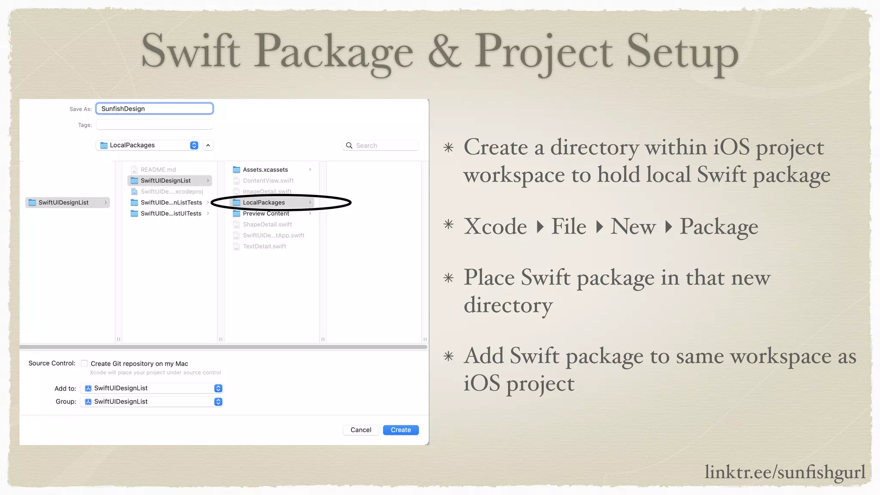Select SwiftUIDesignList folder in second column
Viewport: 880px width, 495px height.
coord(170,180)
